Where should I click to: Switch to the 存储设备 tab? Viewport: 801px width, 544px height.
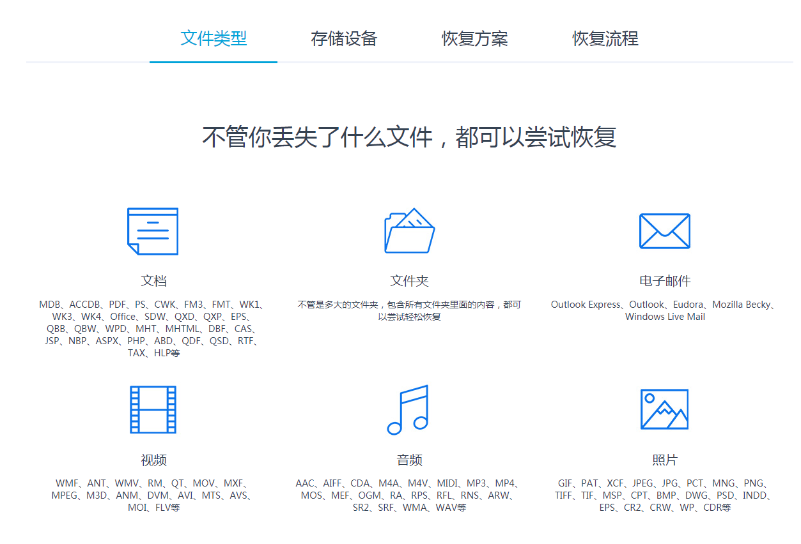pyautogui.click(x=344, y=39)
